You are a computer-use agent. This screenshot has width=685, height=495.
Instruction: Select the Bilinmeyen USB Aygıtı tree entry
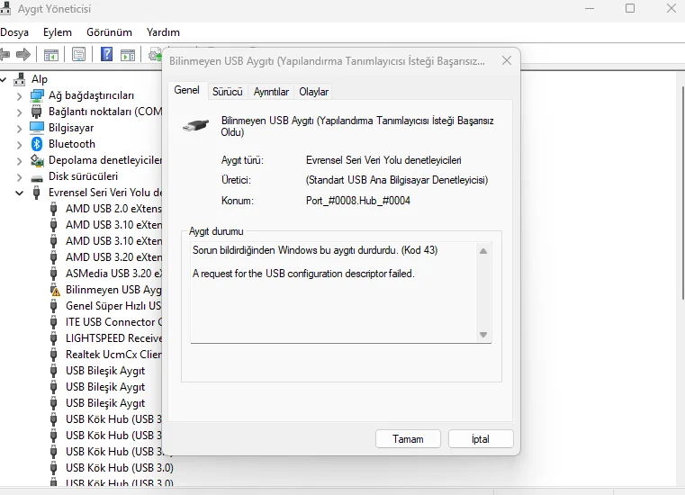(113, 290)
